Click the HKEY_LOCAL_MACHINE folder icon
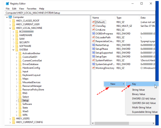This screenshot has height=128, width=161. (x=14, y=28)
